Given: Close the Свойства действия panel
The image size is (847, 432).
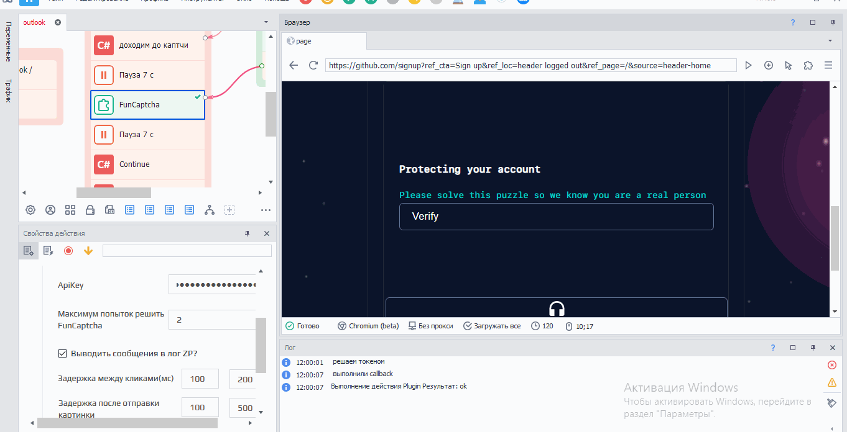Looking at the screenshot, I should (x=267, y=233).
